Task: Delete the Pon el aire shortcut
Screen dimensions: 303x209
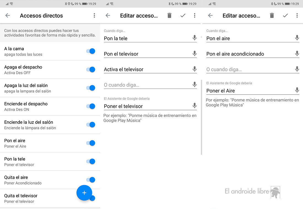Action: (x=272, y=15)
